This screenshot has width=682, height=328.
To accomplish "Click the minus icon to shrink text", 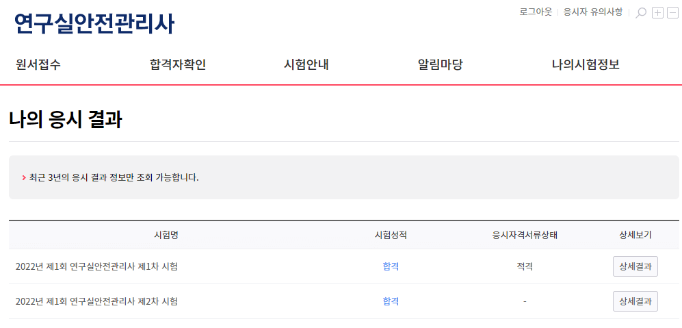I will coord(672,13).
